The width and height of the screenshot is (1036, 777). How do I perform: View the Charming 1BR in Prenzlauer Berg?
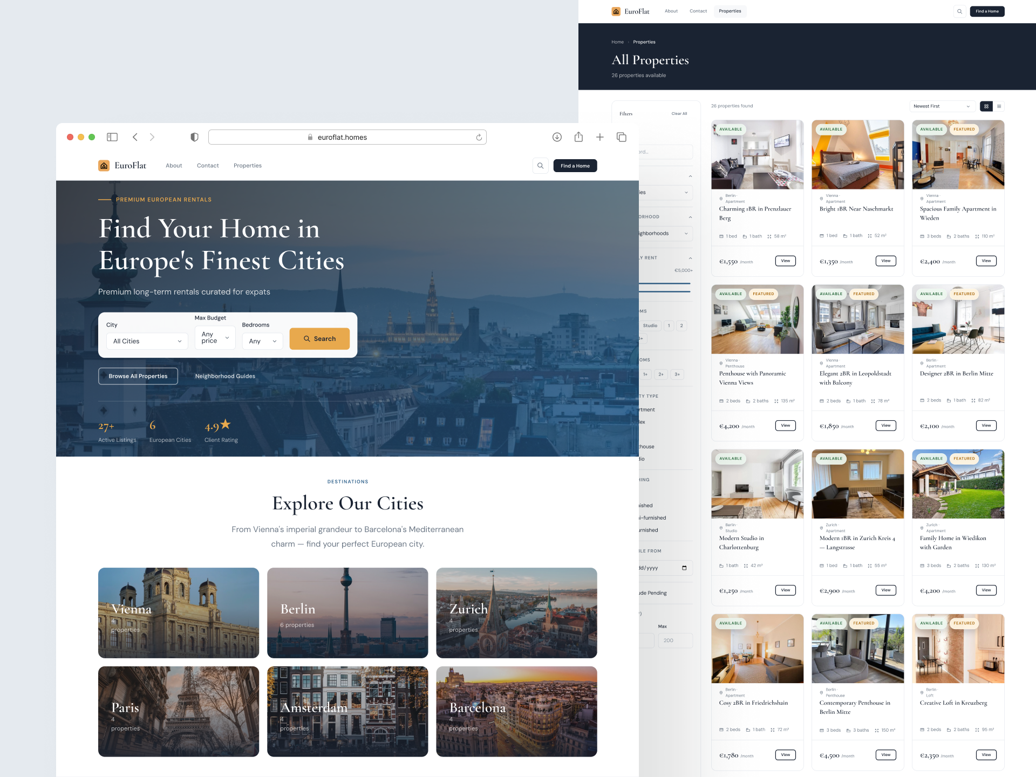coord(785,261)
